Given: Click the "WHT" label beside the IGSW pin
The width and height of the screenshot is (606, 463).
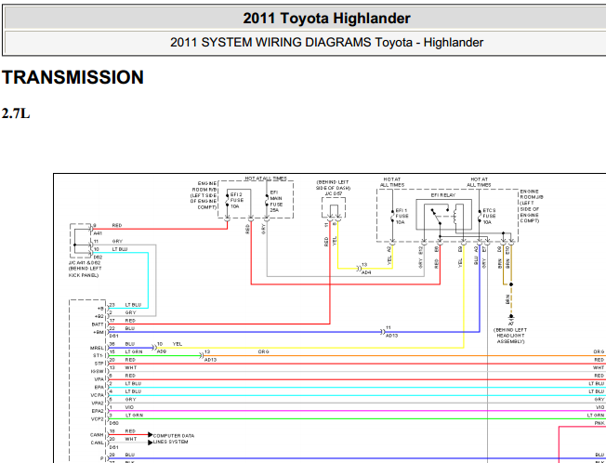Looking at the screenshot, I should coord(131,367).
